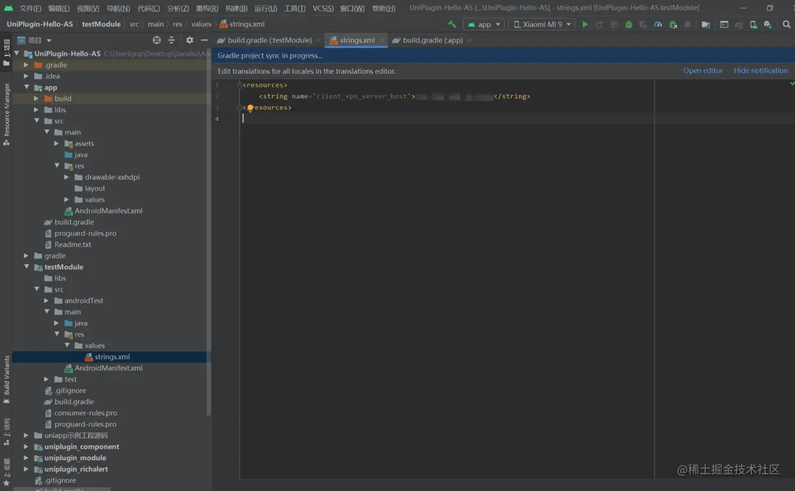Open Resource Manager side panel tab
The width and height of the screenshot is (795, 491).
pos(6,114)
